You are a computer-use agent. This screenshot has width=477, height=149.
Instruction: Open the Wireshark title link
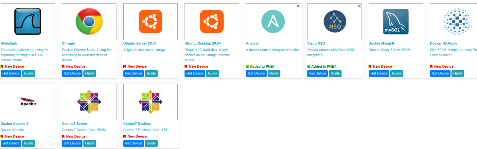coord(9,43)
